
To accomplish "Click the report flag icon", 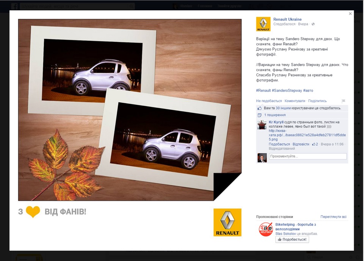I will [x=344, y=101].
